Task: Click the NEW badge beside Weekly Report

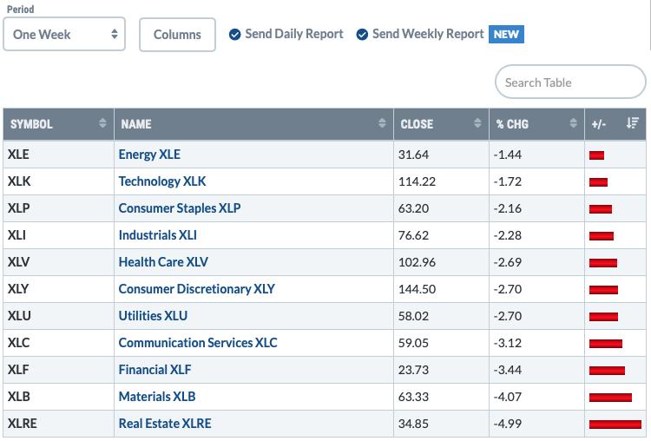Action: (x=506, y=34)
